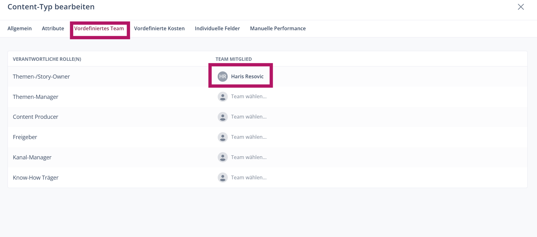Click the Freigeber placeholder avatar icon
This screenshot has width=537, height=237.
pyautogui.click(x=222, y=137)
